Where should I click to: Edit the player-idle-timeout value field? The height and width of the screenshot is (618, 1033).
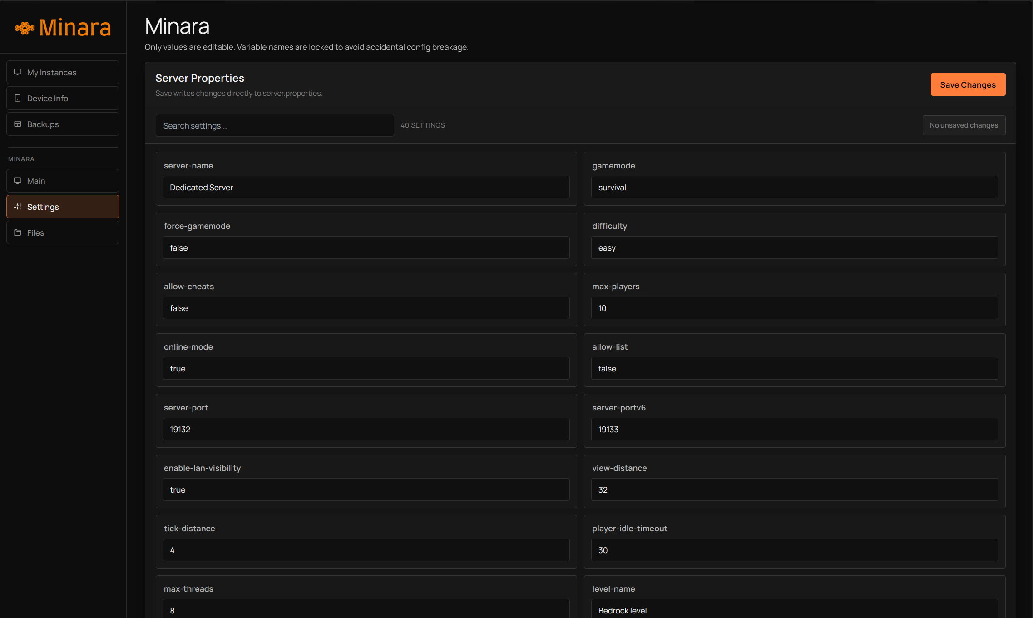[x=795, y=550]
